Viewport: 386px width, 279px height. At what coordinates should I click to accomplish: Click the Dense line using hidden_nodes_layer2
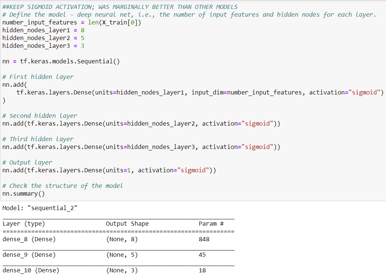coord(141,123)
